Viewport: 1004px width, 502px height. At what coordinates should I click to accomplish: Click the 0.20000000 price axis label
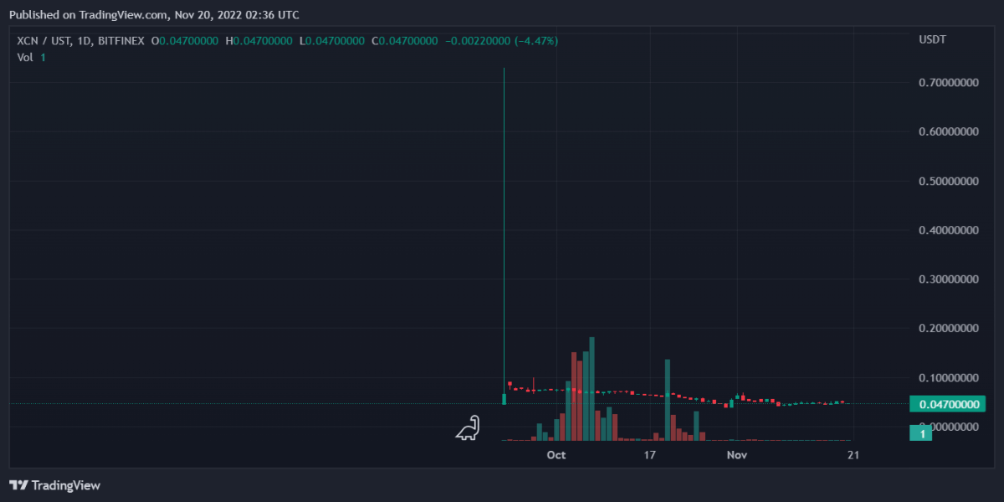(x=948, y=329)
